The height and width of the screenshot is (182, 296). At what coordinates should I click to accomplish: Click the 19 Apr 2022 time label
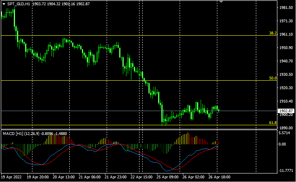coord(11,177)
